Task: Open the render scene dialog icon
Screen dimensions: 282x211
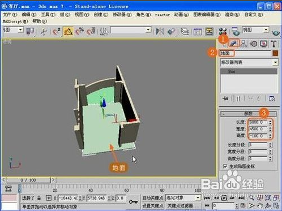Action: coord(236,31)
